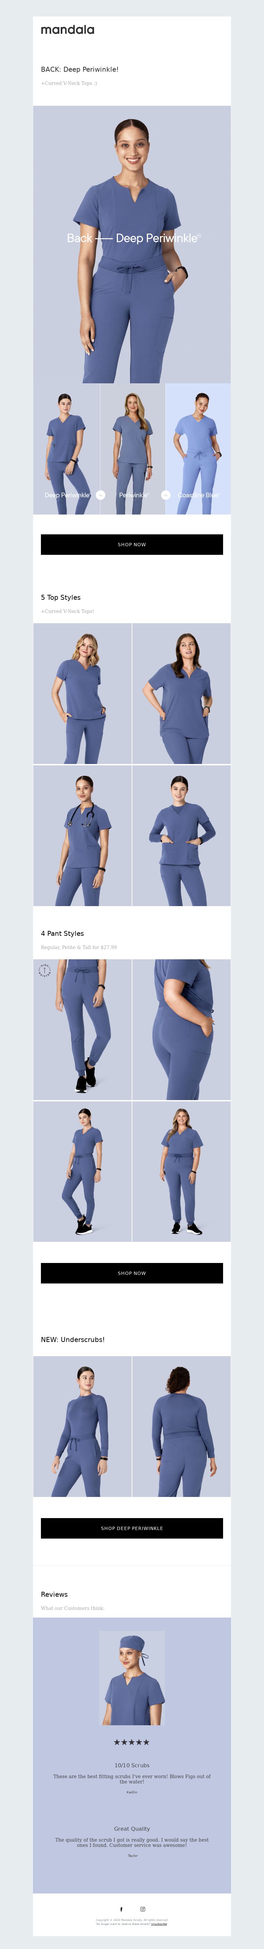This screenshot has height=1949, width=264.
Task: Click the review photo of model in scrub cap
Action: click(x=132, y=1678)
